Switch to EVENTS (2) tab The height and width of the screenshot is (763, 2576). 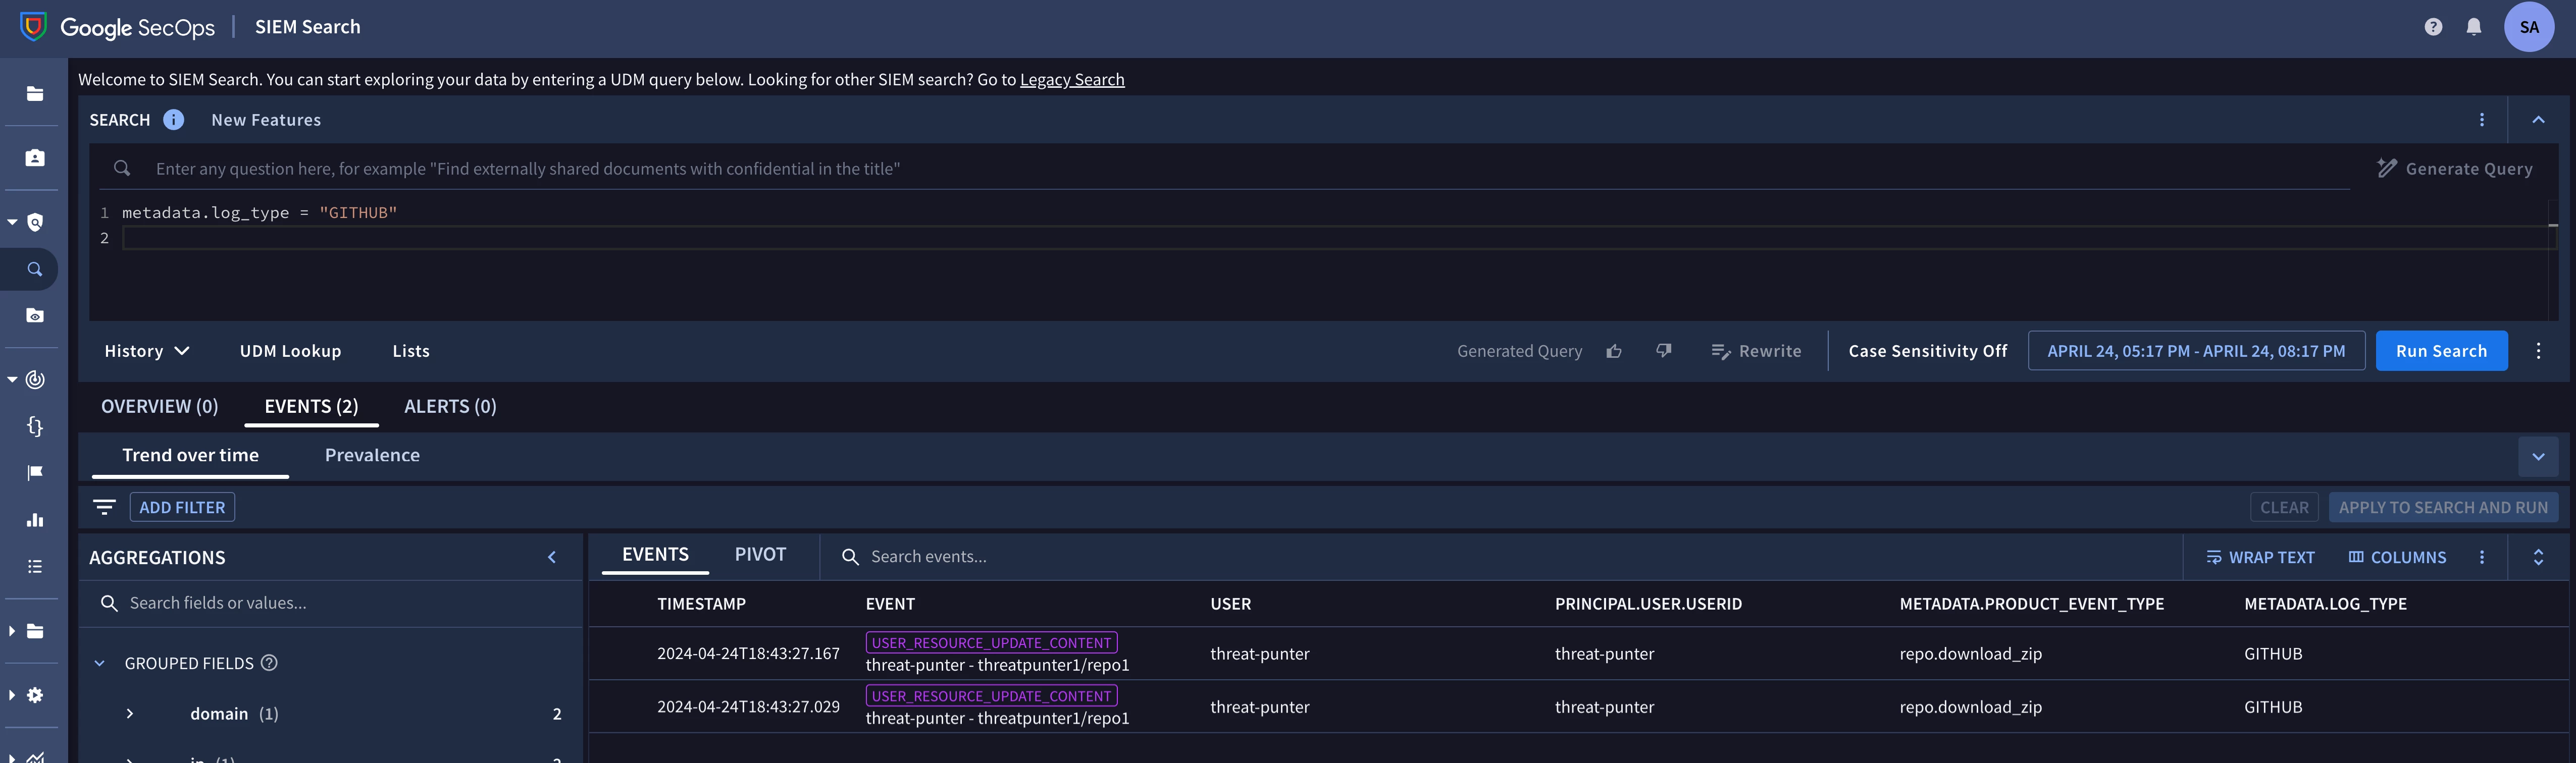pyautogui.click(x=311, y=406)
